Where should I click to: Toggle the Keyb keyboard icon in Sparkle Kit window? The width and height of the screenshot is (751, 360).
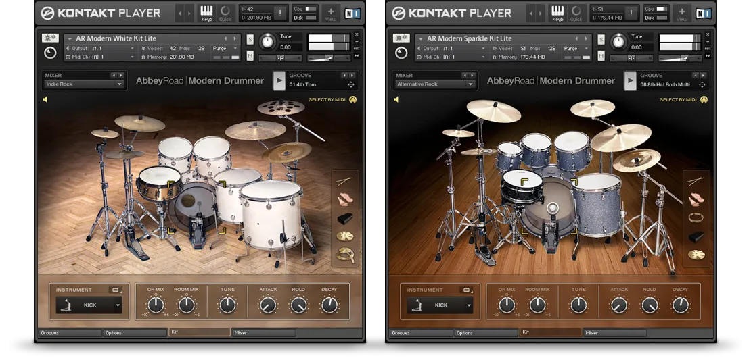557,13
